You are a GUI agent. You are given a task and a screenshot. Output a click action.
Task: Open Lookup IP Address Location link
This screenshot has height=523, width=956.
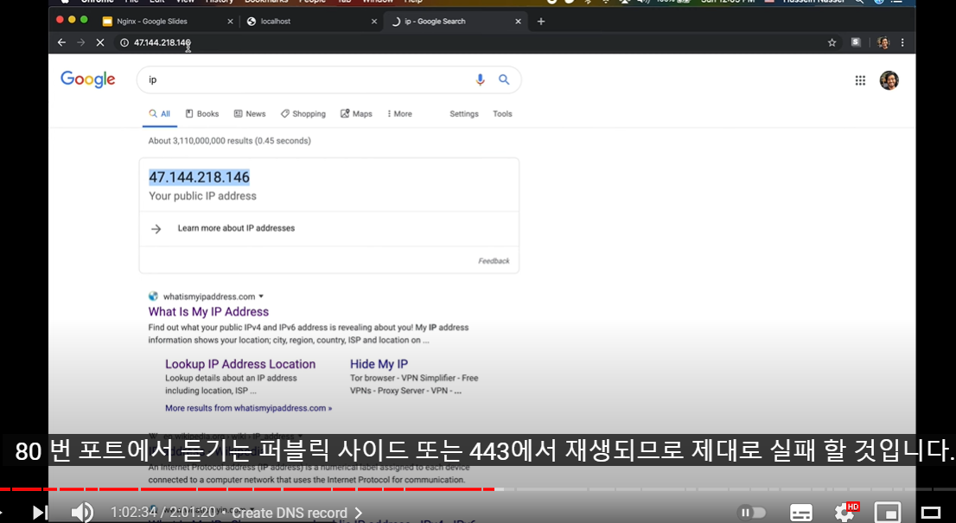point(240,364)
